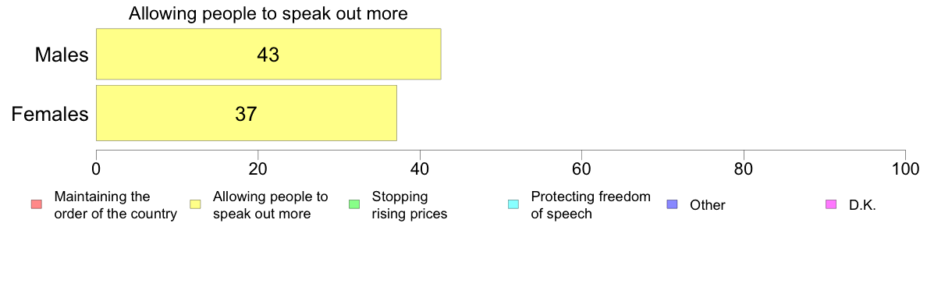Click the 0 axis tick label
Viewport: 927px width, 287px height.
tap(96, 169)
